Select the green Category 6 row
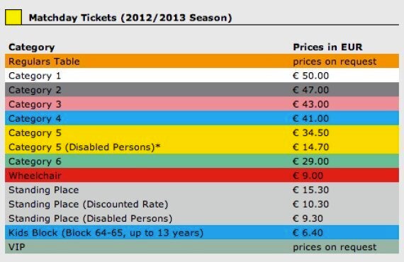Screen dimensions: 404x262 [202, 161]
